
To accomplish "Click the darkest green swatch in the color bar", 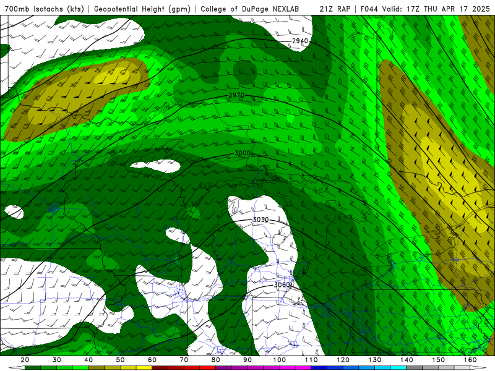I will (33, 368).
